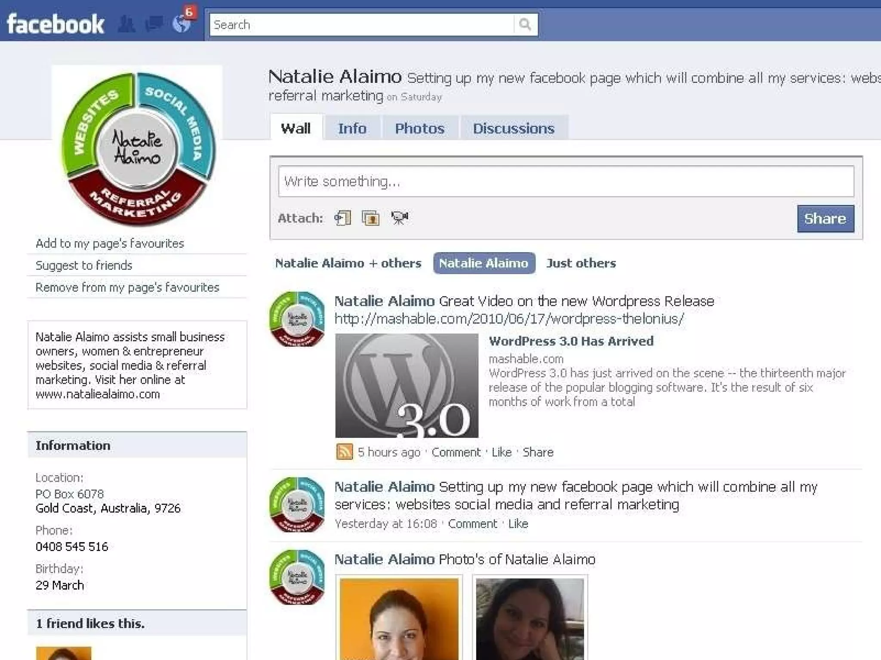This screenshot has height=660, width=881.
Task: Open the large Natalie Alaimo profile logo
Action: click(137, 149)
